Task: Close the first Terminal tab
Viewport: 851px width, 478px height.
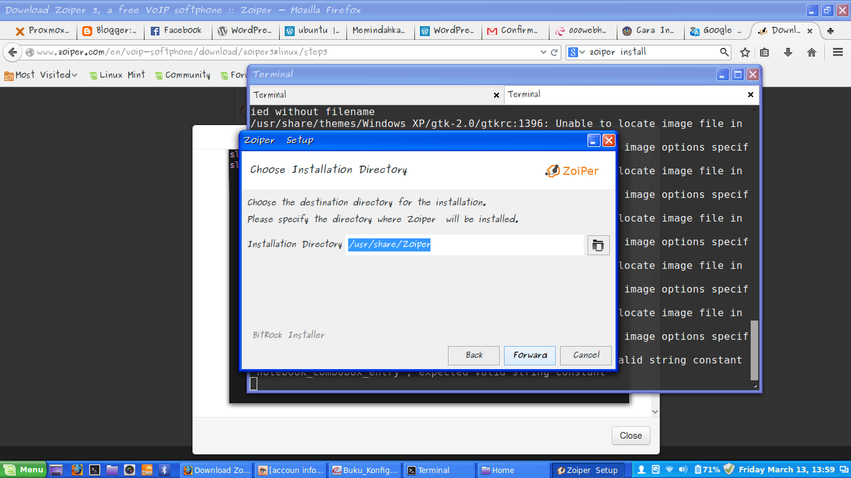Action: [x=497, y=95]
